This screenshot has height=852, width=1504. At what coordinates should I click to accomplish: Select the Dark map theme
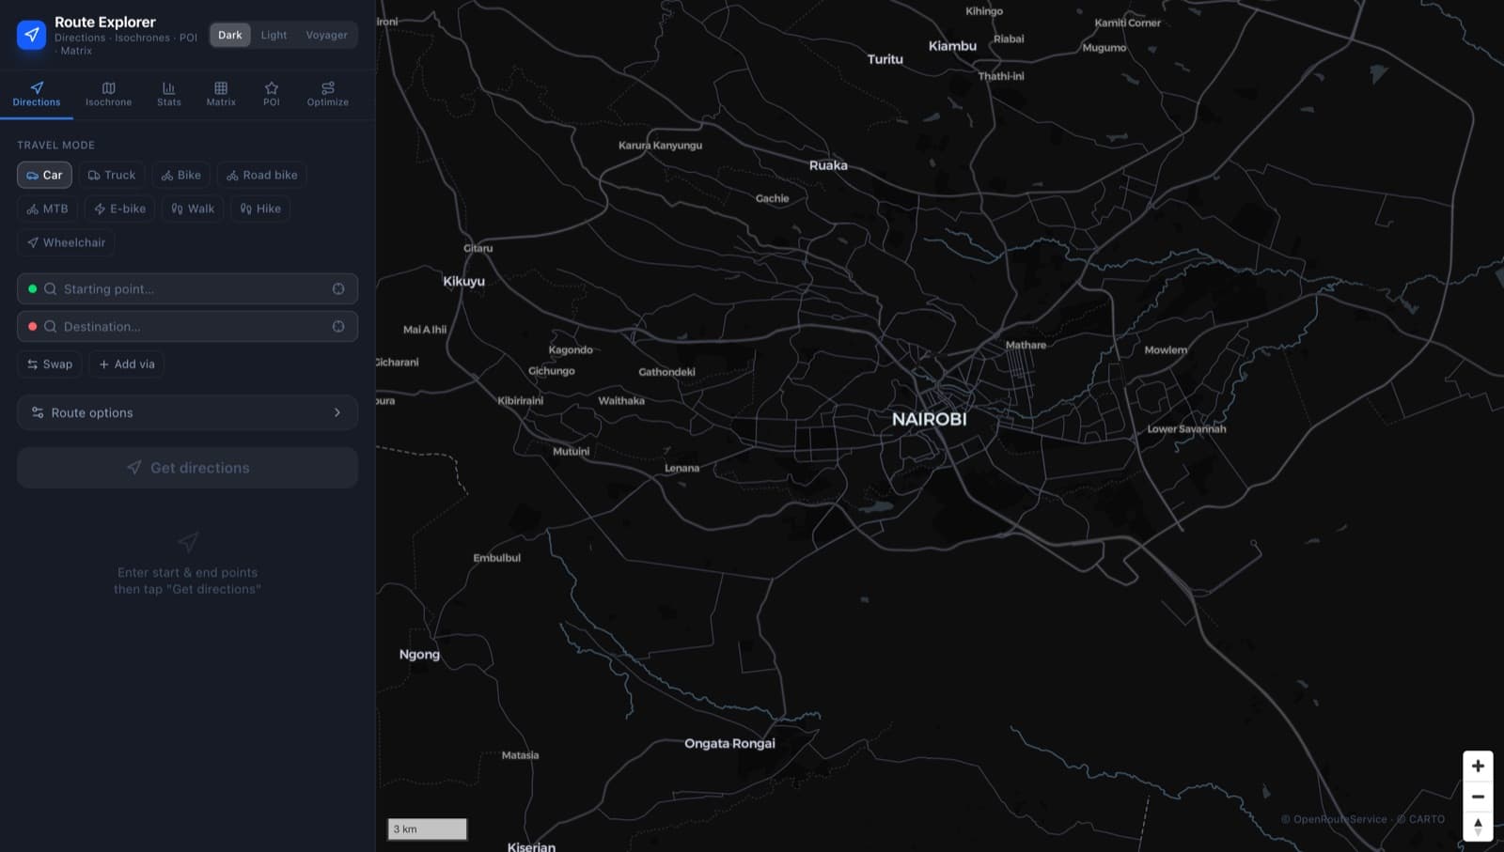tap(230, 35)
